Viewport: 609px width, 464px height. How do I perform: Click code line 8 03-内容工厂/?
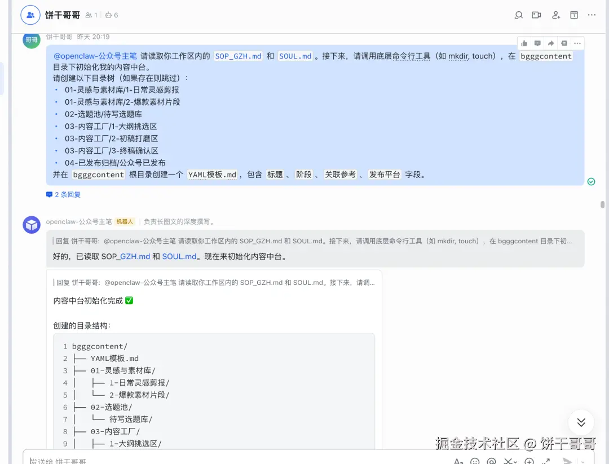[x=115, y=431]
